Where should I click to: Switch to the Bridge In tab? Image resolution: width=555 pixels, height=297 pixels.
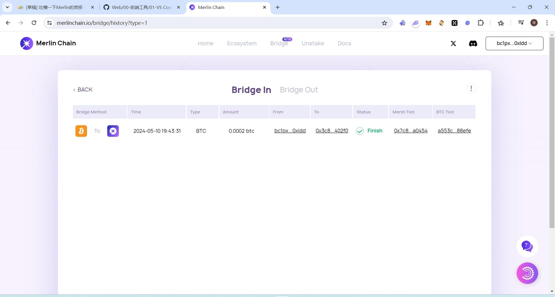click(x=251, y=90)
